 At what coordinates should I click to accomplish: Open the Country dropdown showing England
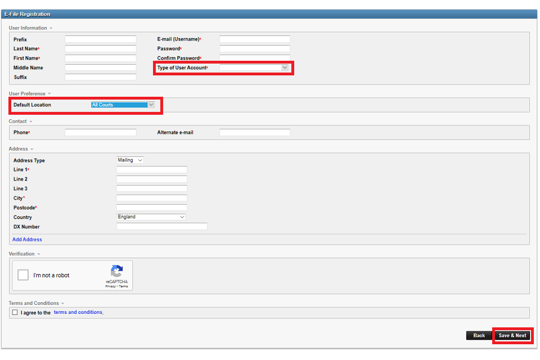[151, 217]
